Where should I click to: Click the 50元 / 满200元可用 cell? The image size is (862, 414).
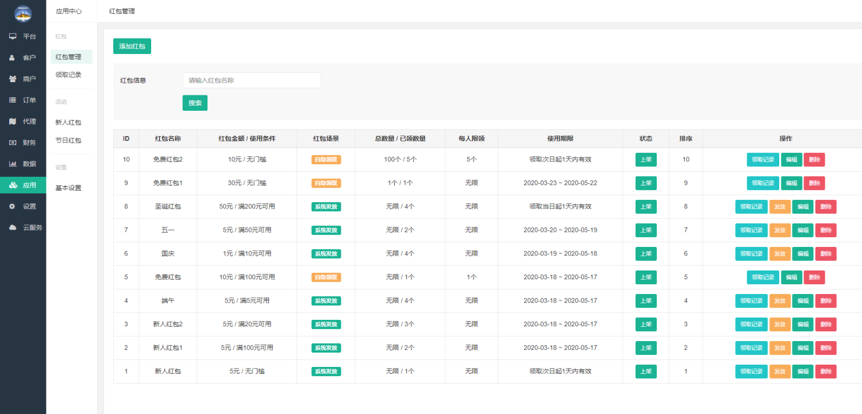pyautogui.click(x=247, y=207)
